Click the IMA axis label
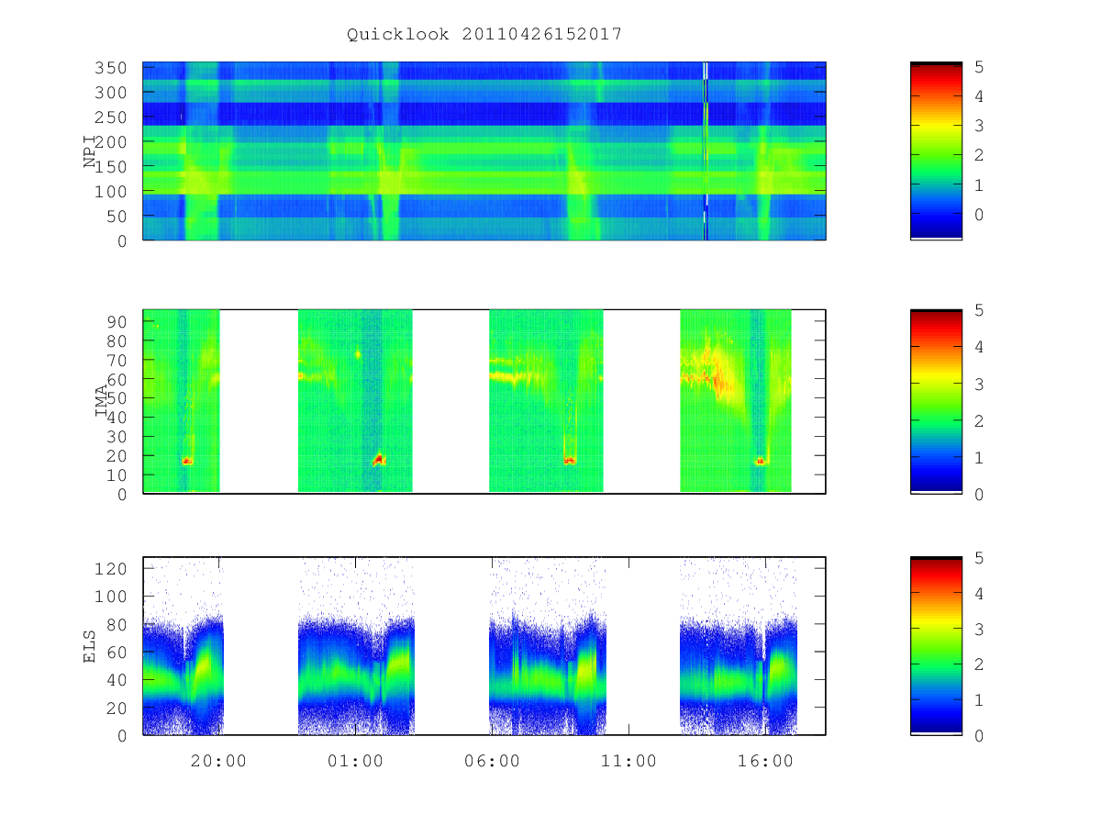The width and height of the screenshot is (1101, 826). (102, 401)
